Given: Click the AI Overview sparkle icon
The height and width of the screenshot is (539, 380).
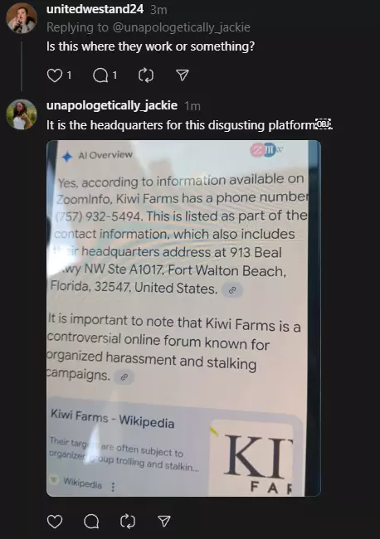Looking at the screenshot, I should click(67, 157).
